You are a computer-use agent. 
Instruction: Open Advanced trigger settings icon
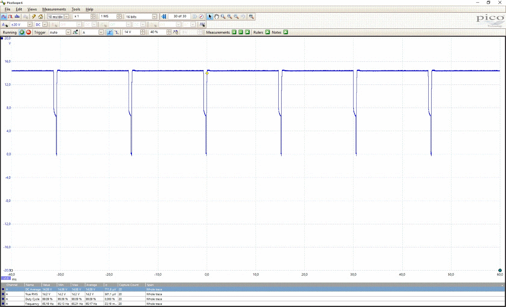pyautogui.click(x=75, y=32)
